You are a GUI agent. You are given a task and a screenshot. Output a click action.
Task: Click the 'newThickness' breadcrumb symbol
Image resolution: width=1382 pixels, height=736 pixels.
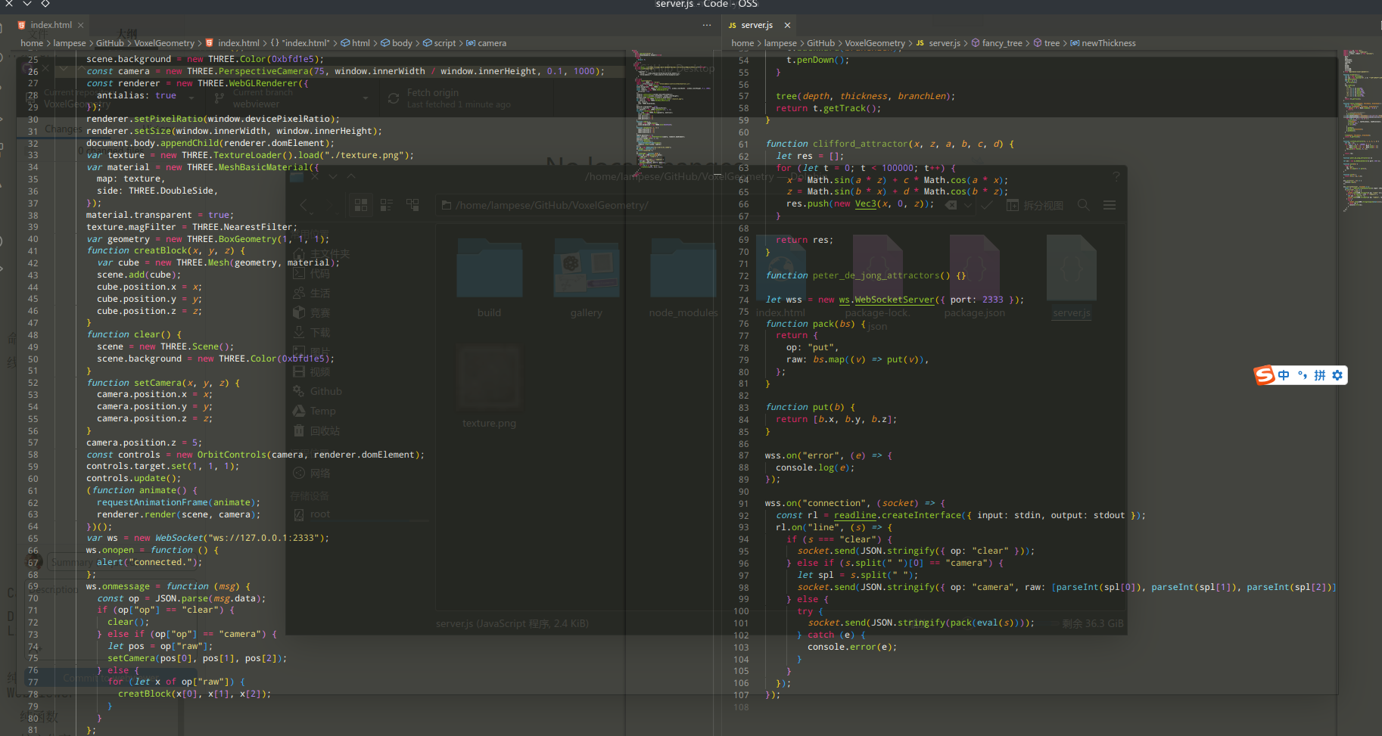pos(1103,43)
